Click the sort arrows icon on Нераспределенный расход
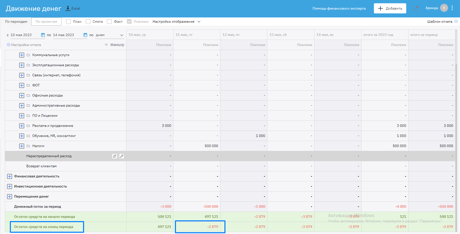 pyautogui.click(x=115, y=156)
